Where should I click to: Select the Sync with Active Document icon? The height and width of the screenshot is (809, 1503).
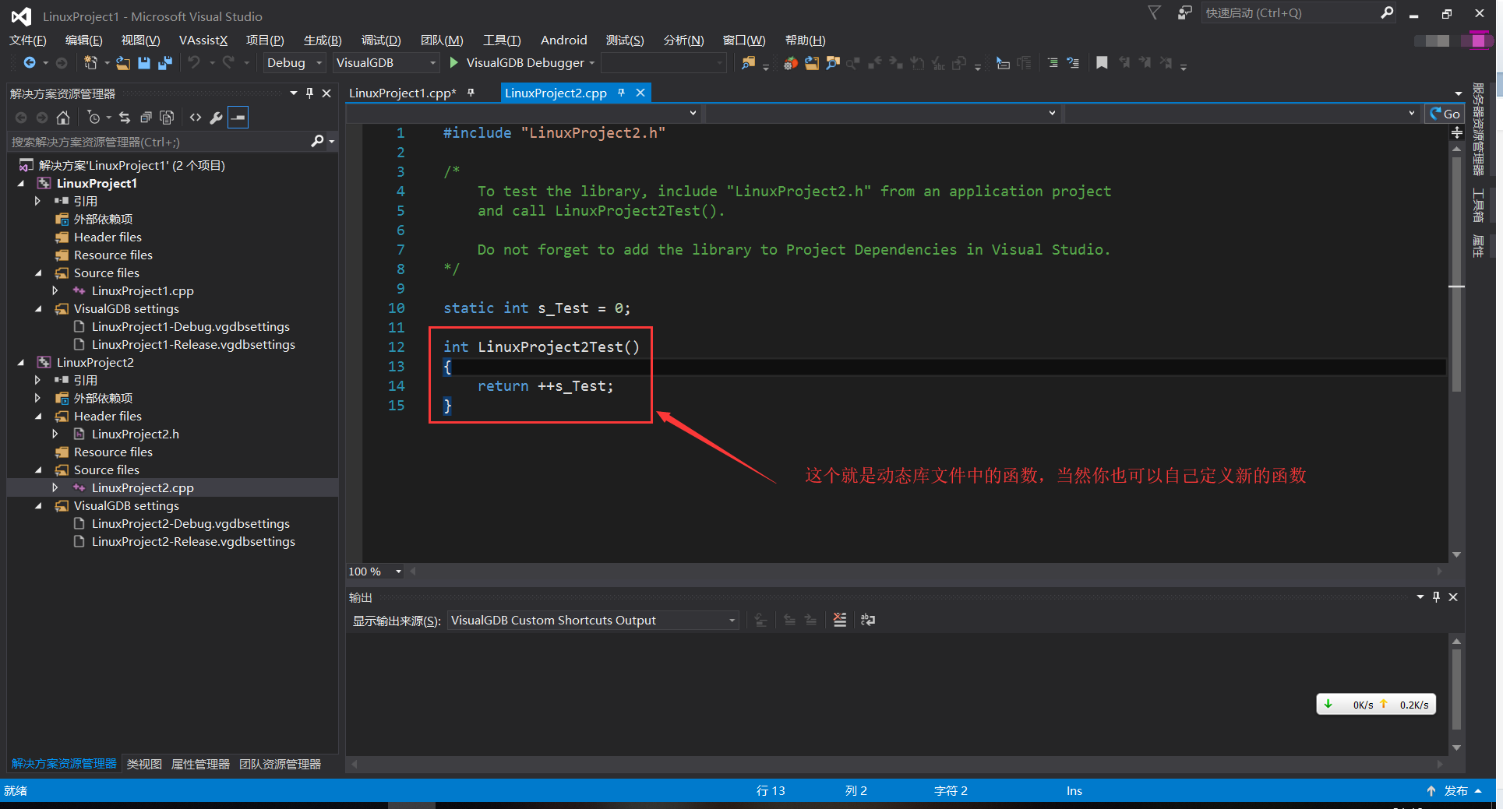(x=125, y=117)
